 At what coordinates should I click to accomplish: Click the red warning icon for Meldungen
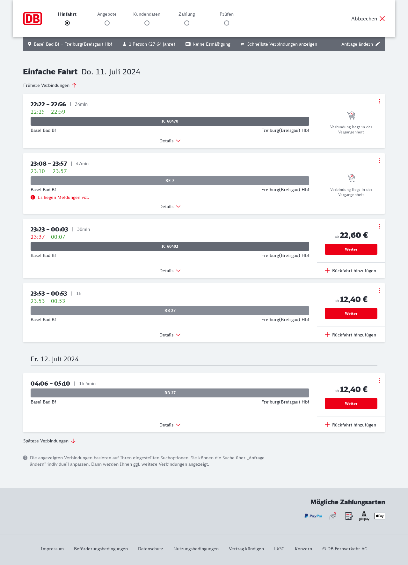coord(33,197)
